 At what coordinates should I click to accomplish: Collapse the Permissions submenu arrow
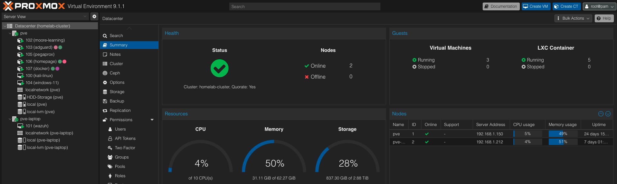152,120
